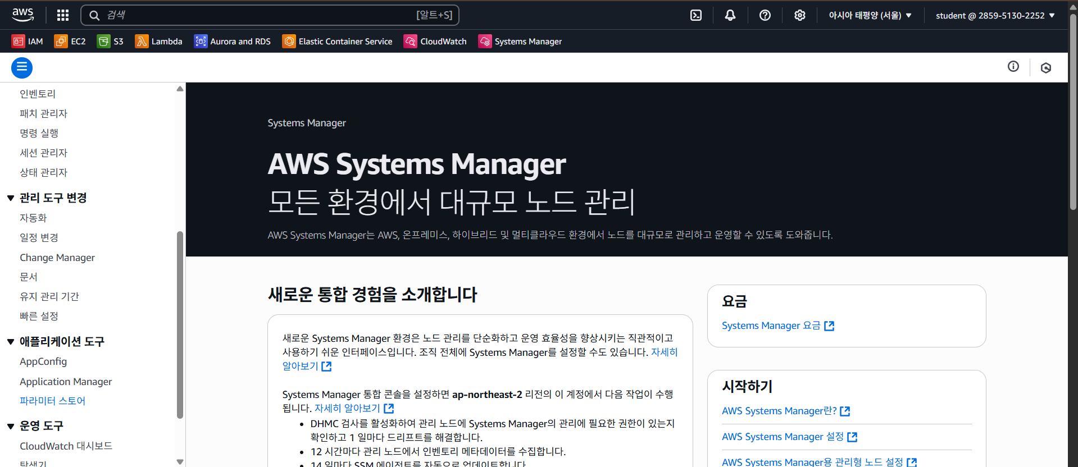Screen dimensions: 1078x467
Task: Collapse the 애플리케이션 도구 section
Action: (11, 342)
